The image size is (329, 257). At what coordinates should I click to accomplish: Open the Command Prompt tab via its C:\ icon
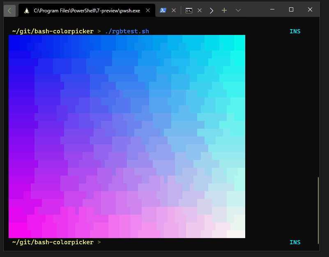(189, 10)
